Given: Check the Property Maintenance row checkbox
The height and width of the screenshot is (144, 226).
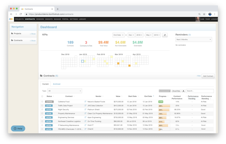Looking at the screenshot, I should tap(42, 113).
